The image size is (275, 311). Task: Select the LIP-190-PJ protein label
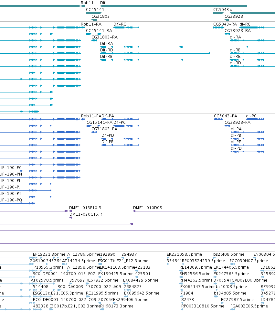(x=10, y=187)
